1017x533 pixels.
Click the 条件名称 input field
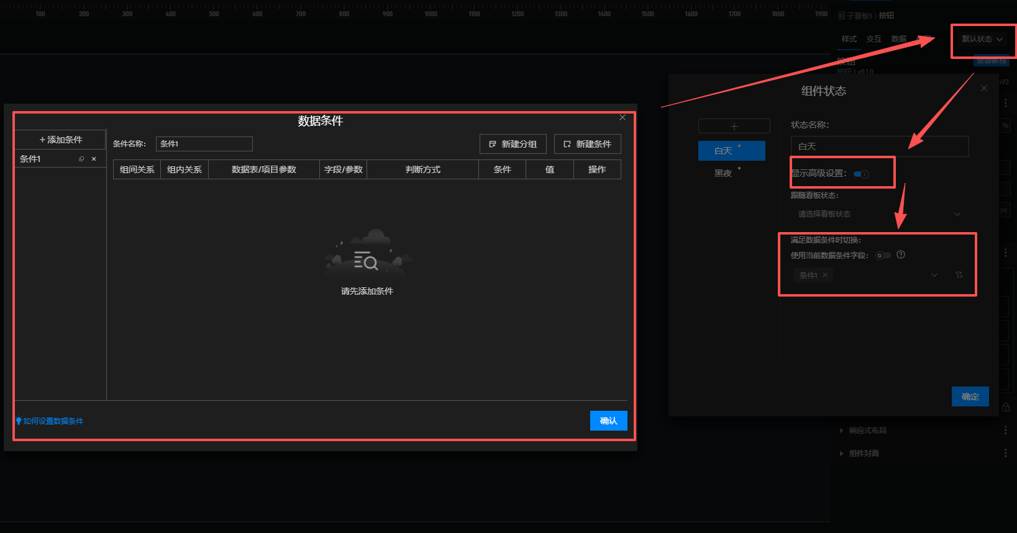click(x=204, y=144)
